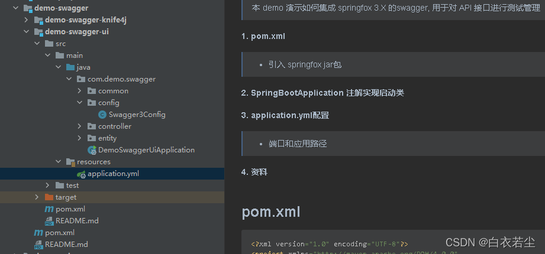Click the '4. 资料' contents entry
This screenshot has width=545, height=254.
click(254, 172)
